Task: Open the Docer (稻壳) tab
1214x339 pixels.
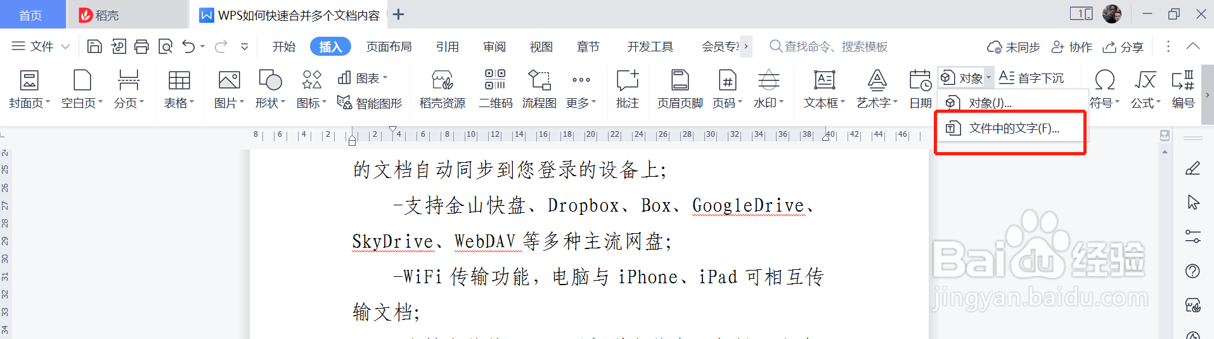Action: (x=127, y=15)
